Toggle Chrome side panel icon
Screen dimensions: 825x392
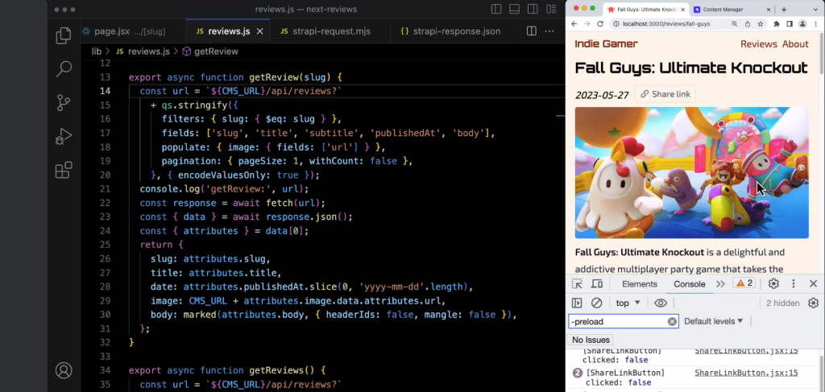(x=790, y=23)
